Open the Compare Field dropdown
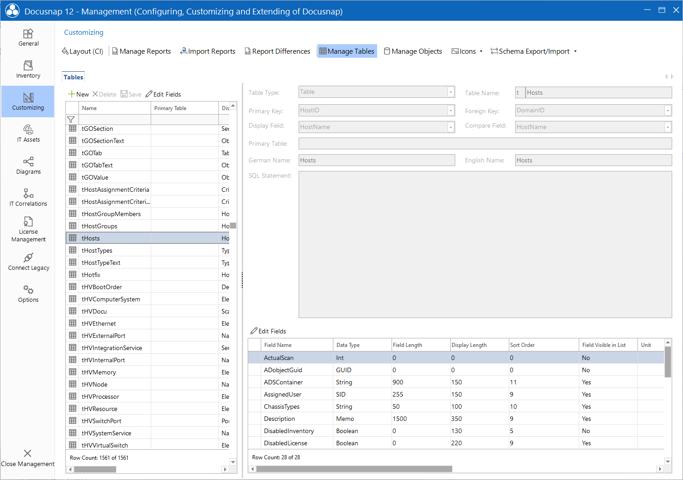683x480 pixels. click(668, 127)
